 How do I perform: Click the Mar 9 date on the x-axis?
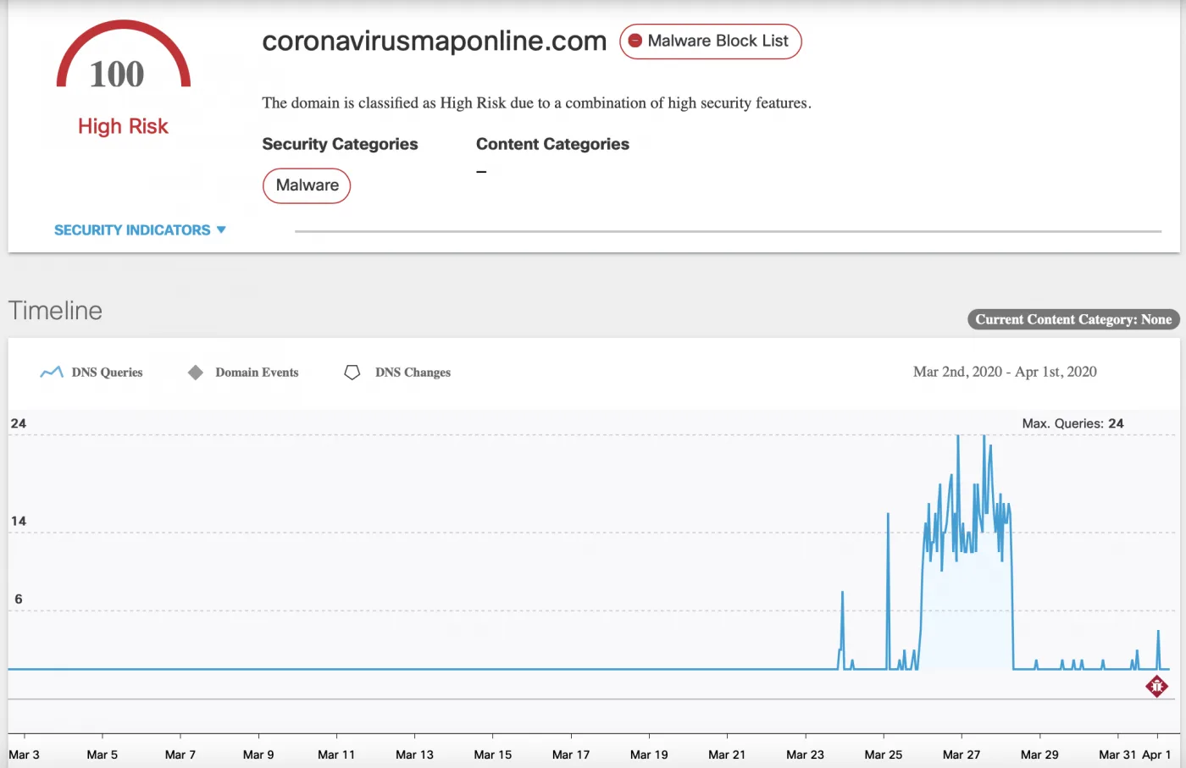pyautogui.click(x=258, y=754)
